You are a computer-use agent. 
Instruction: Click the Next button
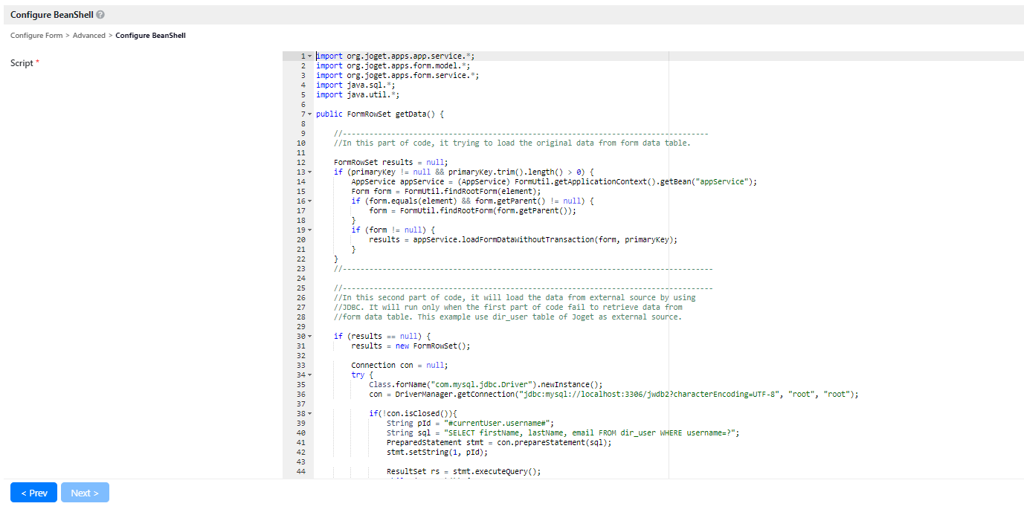pos(85,493)
